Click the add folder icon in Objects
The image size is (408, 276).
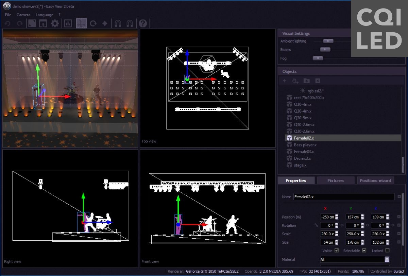[x=306, y=81]
